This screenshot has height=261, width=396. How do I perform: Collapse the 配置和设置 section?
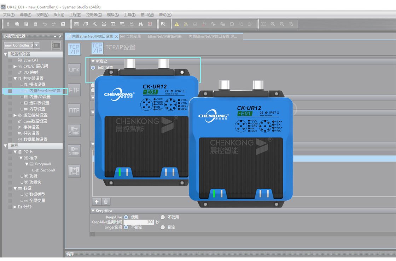[5, 54]
